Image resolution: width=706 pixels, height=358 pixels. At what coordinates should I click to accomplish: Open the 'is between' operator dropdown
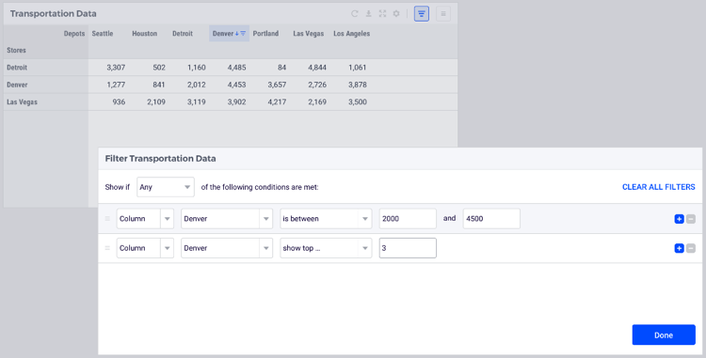[x=326, y=219]
